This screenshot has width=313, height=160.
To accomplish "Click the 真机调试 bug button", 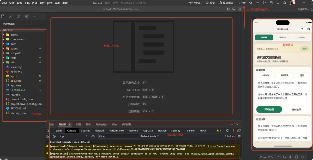I will pos(226,3).
